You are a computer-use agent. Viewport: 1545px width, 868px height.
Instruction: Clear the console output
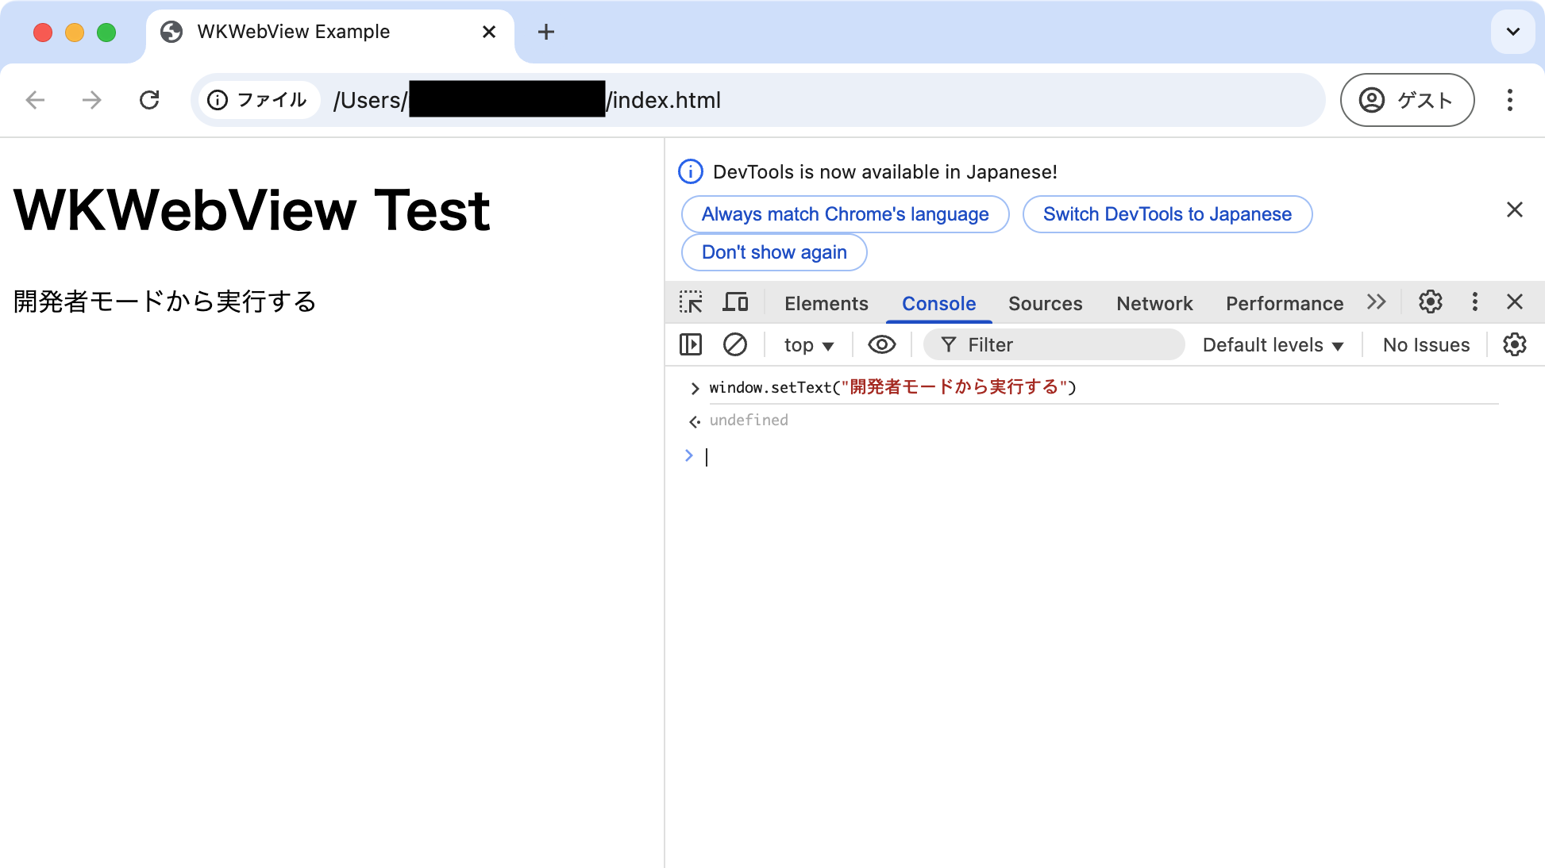734,344
